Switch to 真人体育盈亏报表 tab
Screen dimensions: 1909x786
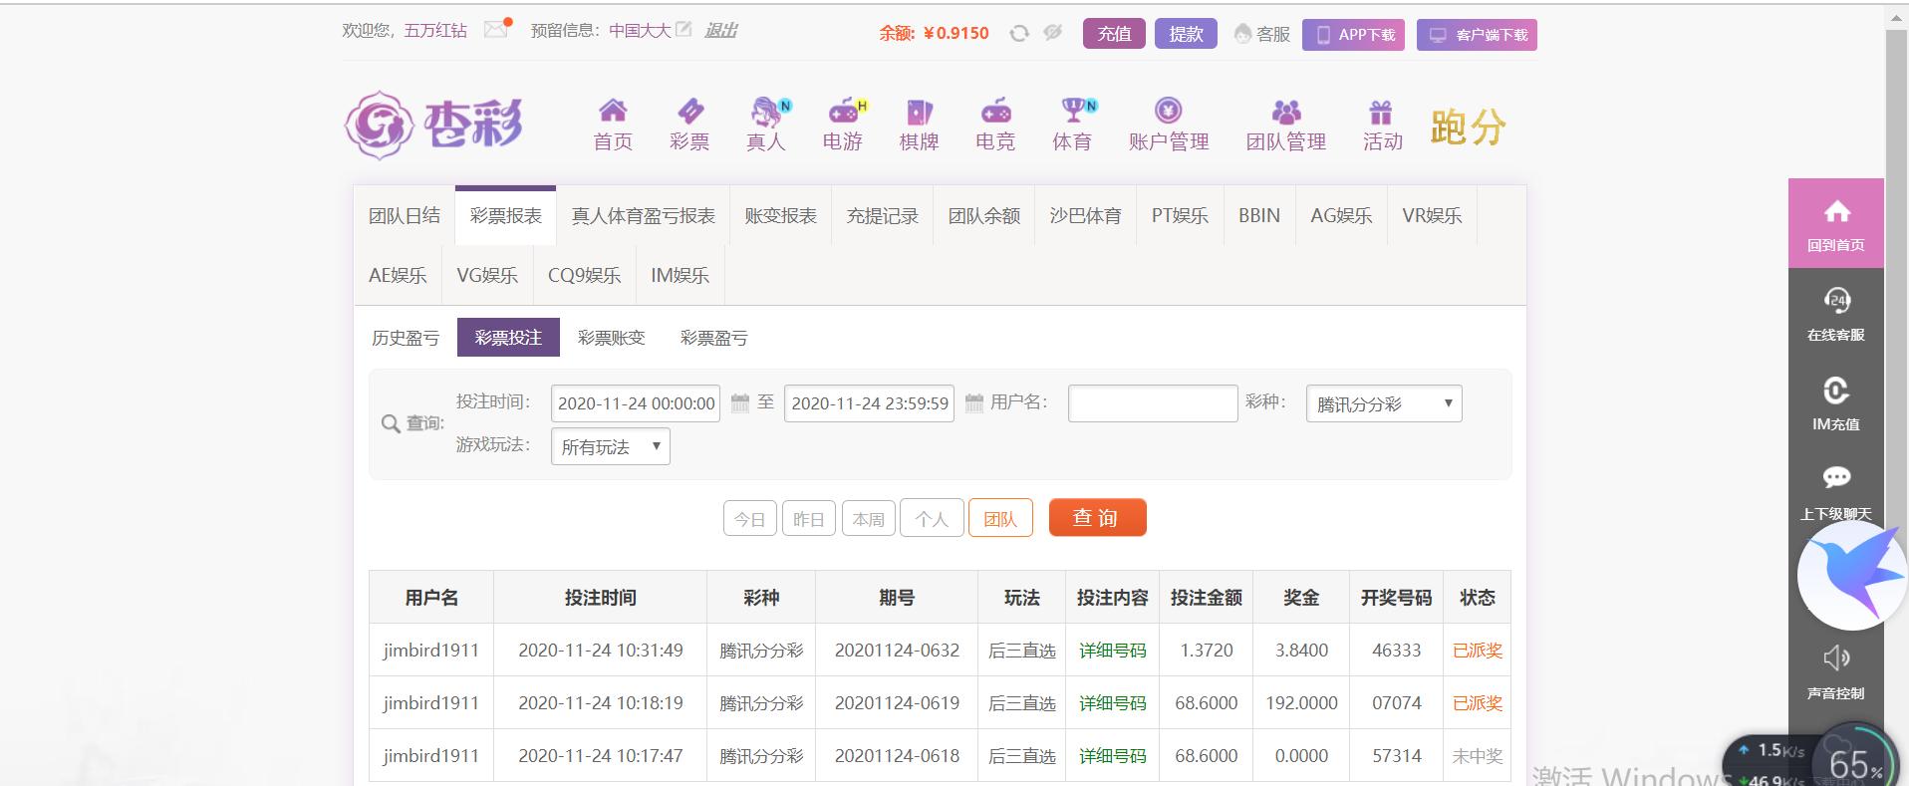click(x=643, y=215)
